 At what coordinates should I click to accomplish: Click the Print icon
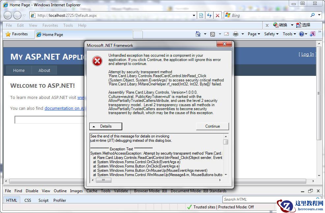coord(236,34)
